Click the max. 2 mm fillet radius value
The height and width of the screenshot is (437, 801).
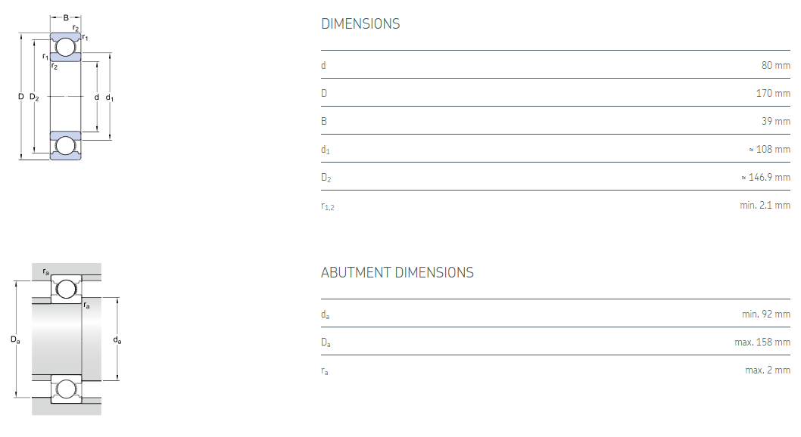(767, 370)
